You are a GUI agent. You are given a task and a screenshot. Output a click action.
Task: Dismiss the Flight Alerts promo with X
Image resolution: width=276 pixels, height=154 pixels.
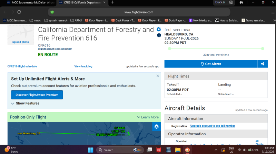pos(158,76)
